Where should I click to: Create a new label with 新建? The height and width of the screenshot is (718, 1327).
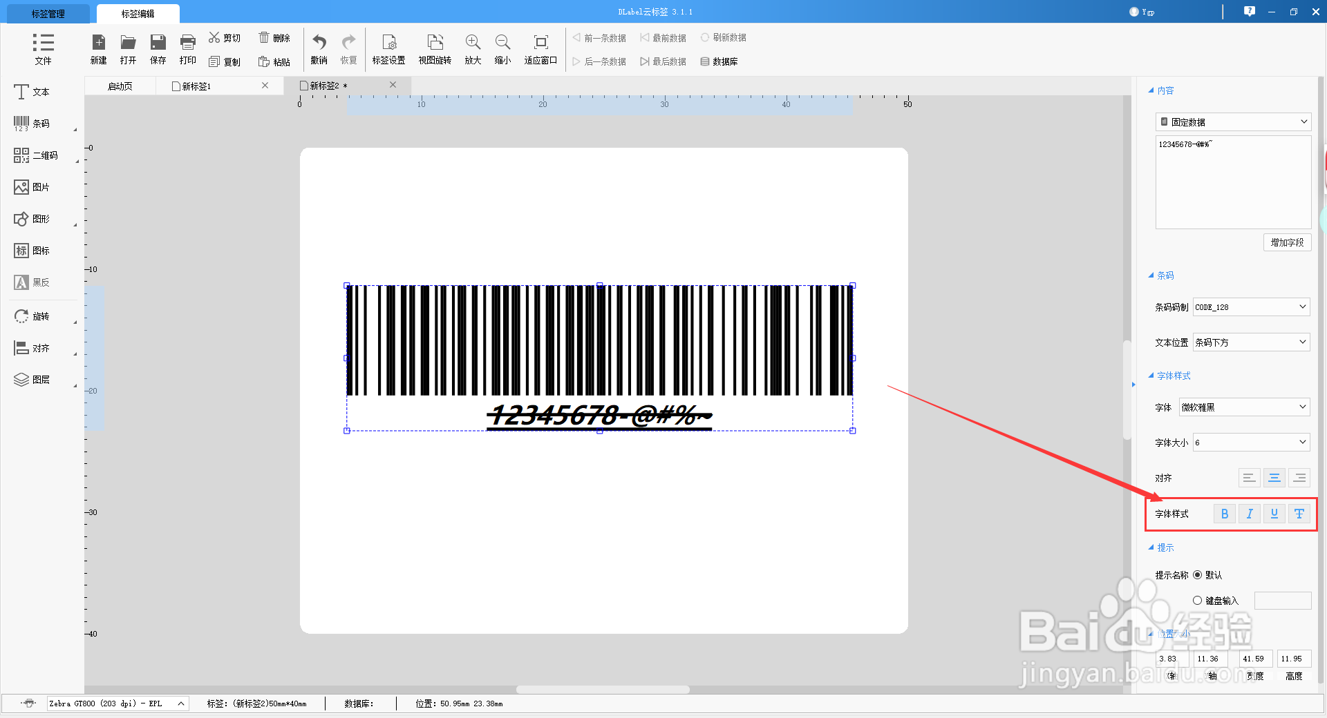(x=99, y=49)
